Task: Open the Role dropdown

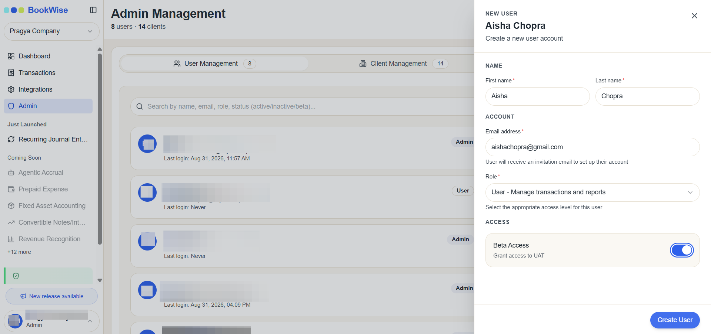Action: (592, 192)
